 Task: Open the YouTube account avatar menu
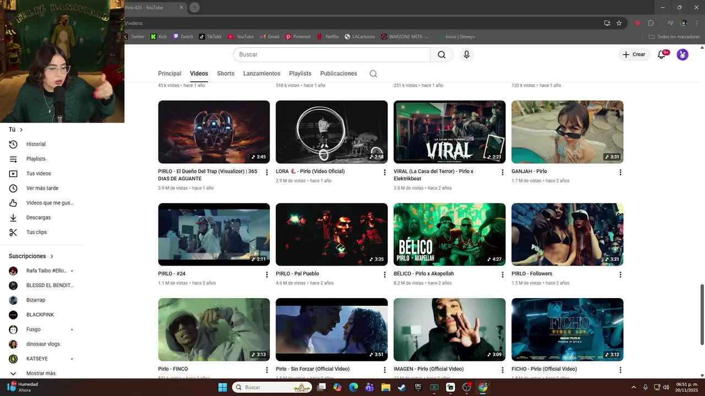[682, 54]
